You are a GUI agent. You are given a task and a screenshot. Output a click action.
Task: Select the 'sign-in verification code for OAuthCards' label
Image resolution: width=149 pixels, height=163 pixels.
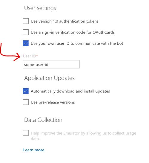click(x=78, y=32)
